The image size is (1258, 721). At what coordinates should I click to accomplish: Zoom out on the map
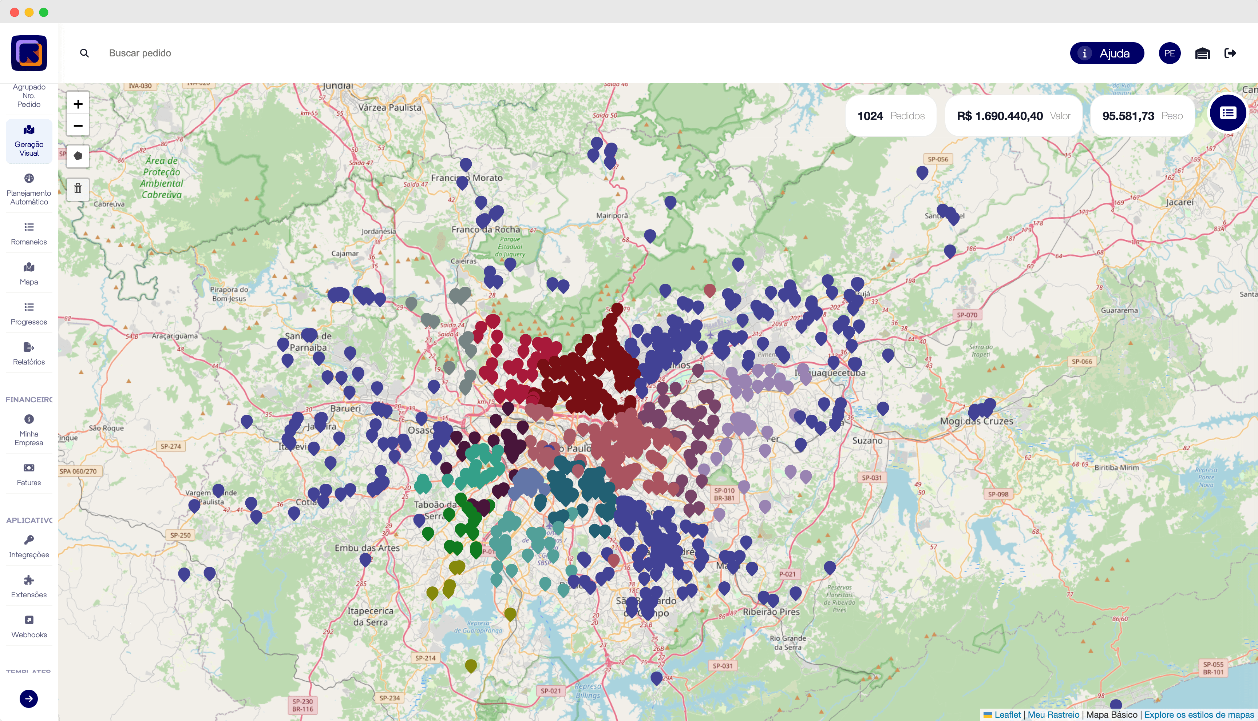78,126
